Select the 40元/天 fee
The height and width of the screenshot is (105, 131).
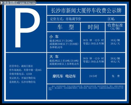115,61
